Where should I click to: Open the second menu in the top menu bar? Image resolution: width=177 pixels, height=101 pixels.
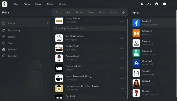pyautogui.click(x=27, y=4)
